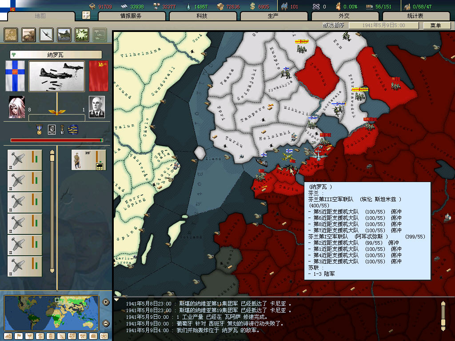Click the money dollar resource icon
Image resolution: width=455 pixels, height=341 pixels.
click(x=252, y=6)
